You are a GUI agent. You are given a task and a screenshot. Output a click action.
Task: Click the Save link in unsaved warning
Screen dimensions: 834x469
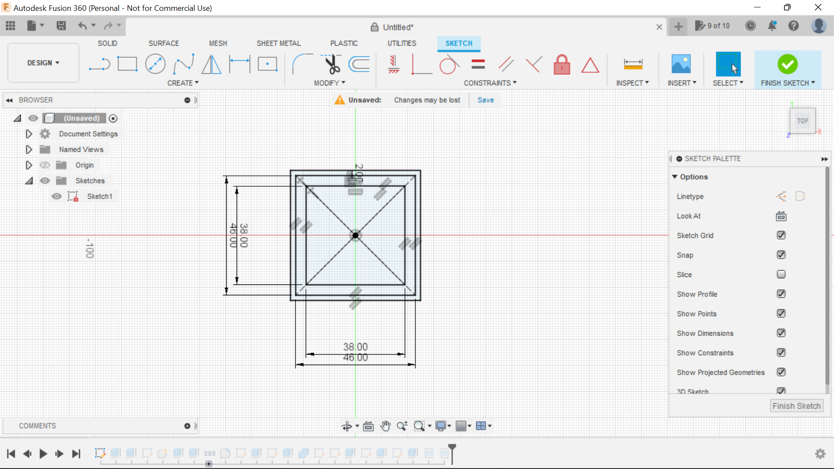[486, 100]
